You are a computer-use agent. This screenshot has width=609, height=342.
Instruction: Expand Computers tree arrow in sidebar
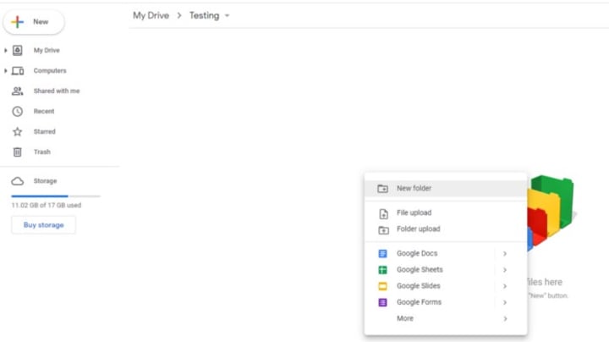(x=5, y=71)
